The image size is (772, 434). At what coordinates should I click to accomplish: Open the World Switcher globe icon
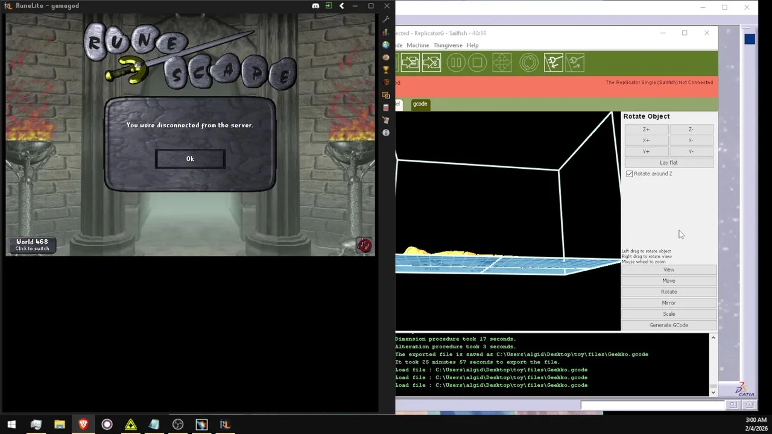point(386,45)
